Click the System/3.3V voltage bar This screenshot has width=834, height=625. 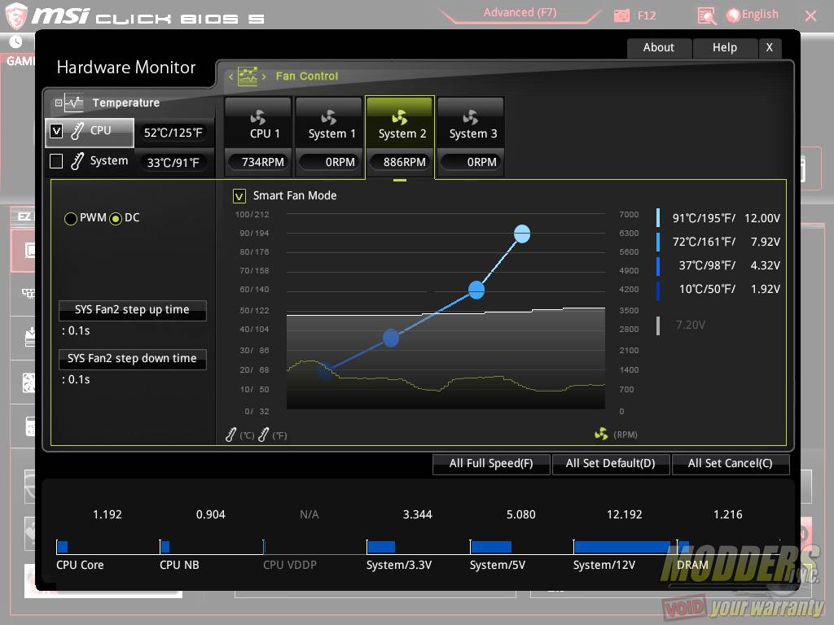381,547
